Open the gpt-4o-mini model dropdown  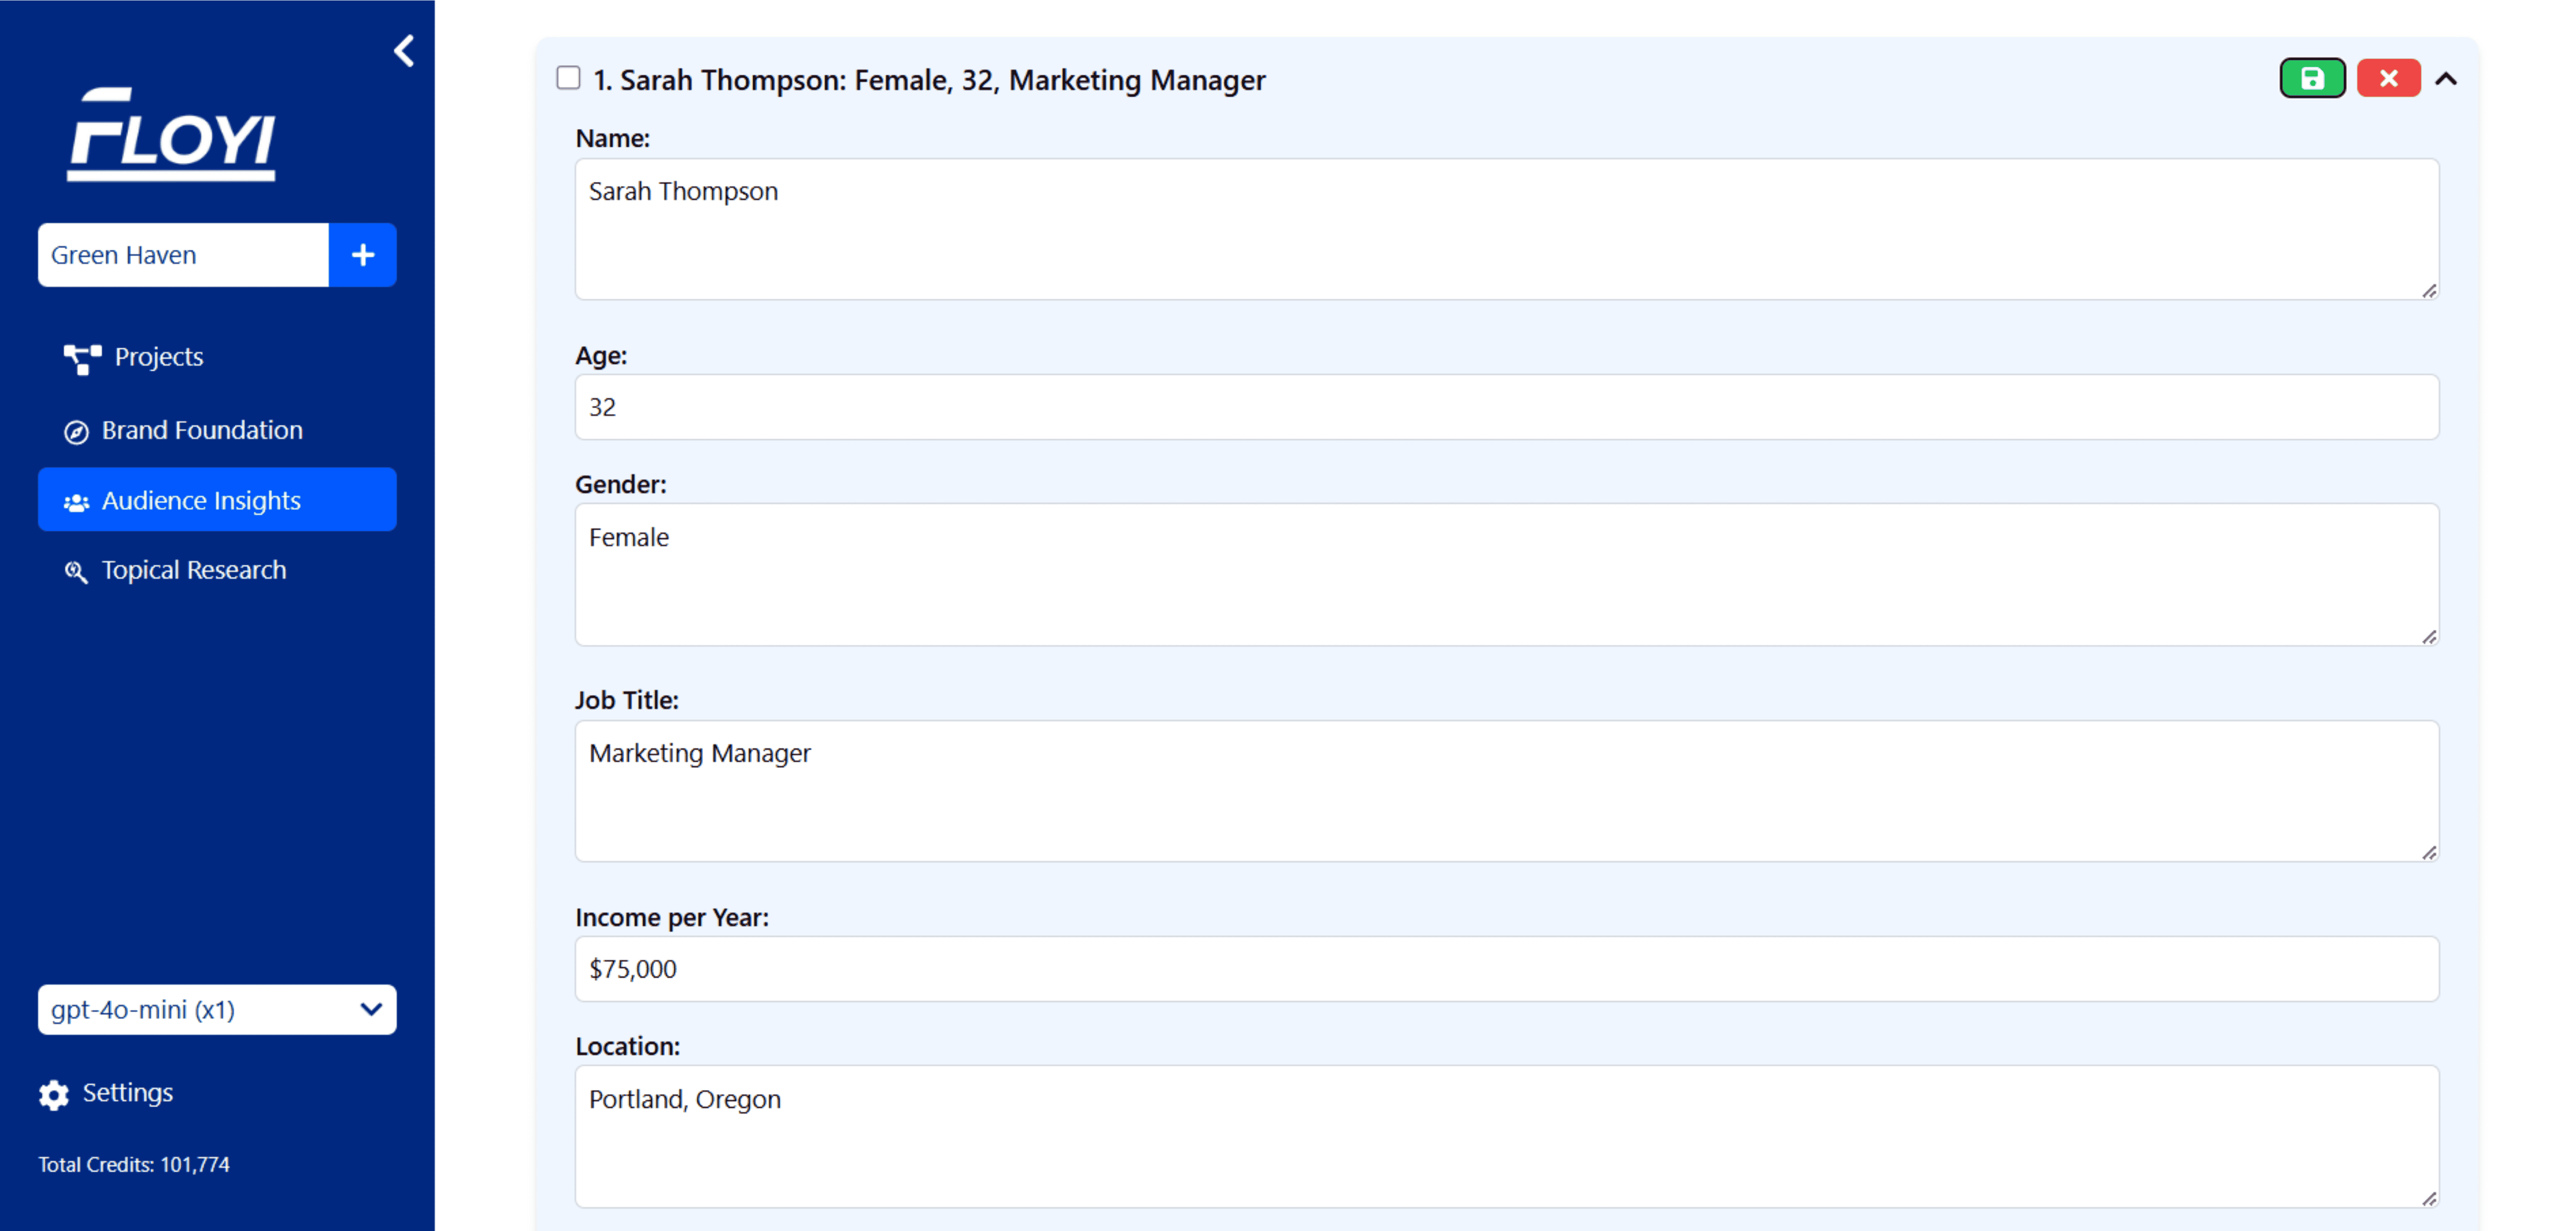click(x=217, y=1009)
